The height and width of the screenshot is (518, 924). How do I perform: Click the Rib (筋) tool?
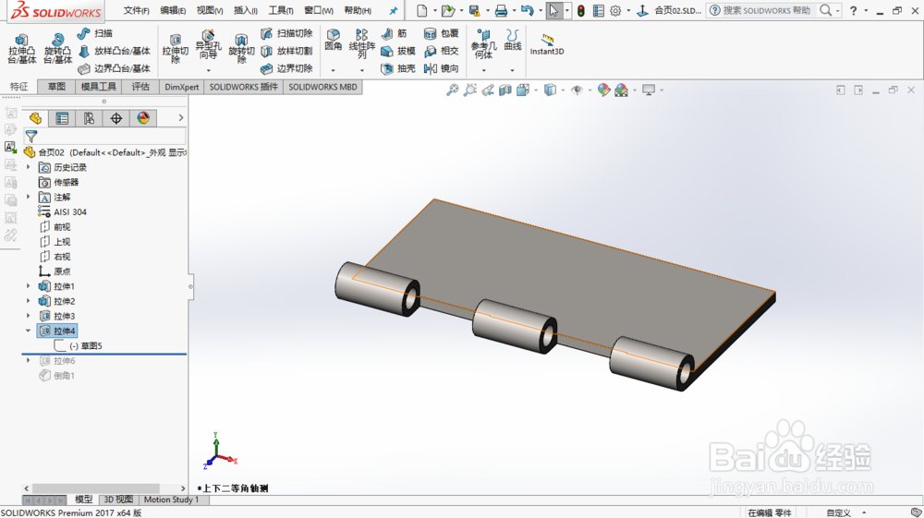coord(395,33)
